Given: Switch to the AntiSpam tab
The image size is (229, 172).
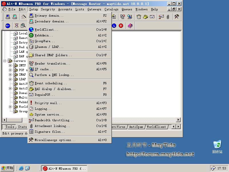Looking at the screenshot, I should [136, 127].
